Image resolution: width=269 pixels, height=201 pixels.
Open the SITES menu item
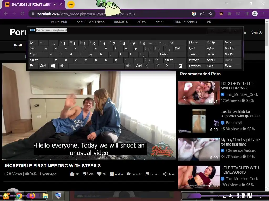[142, 22]
